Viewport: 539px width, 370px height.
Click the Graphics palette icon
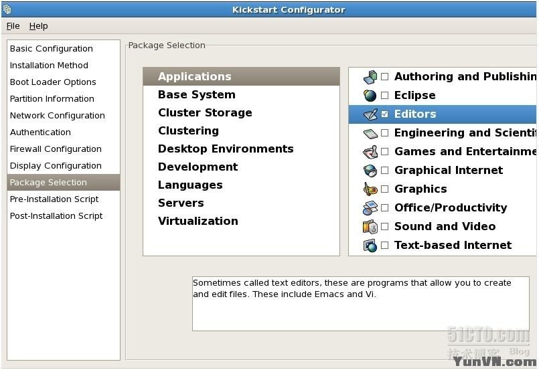370,189
